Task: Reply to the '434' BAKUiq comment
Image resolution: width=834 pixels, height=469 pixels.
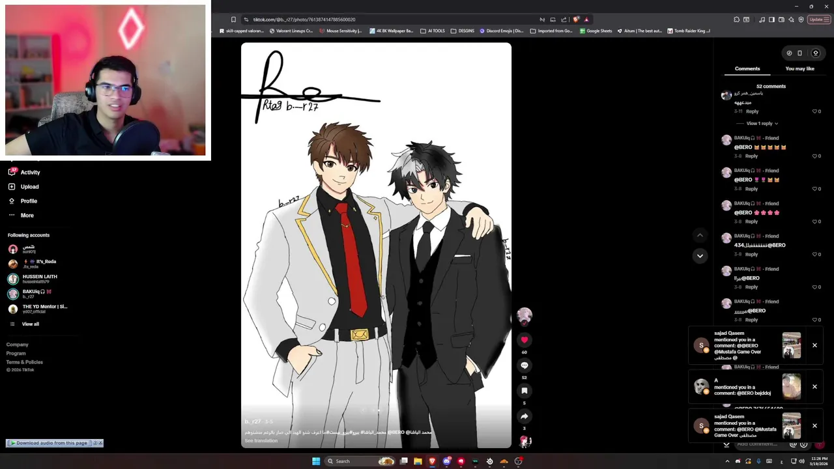Action: [x=751, y=255]
